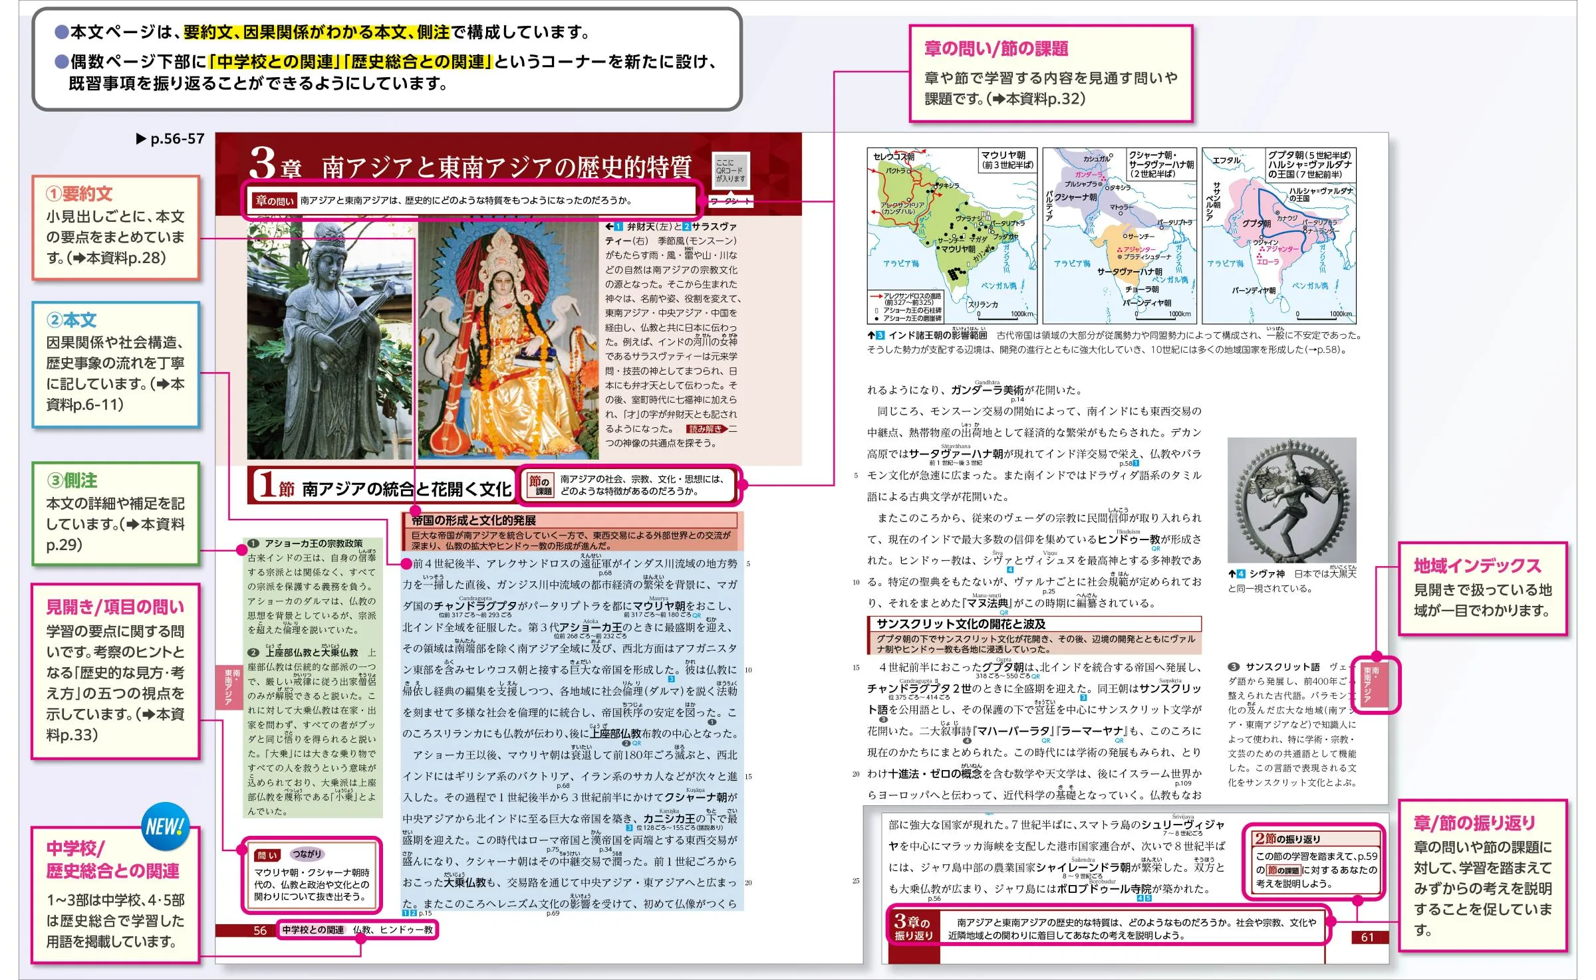Viewport: 1596px width, 980px height.
Task: Click the QR code placeholder box
Action: (x=730, y=170)
